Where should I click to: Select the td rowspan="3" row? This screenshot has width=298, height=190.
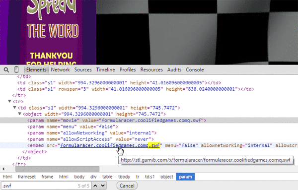pos(136,89)
